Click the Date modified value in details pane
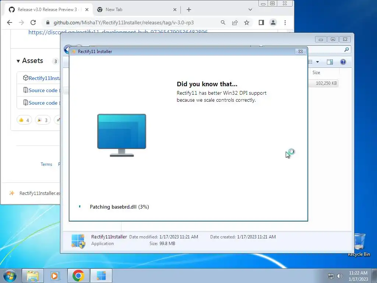The height and width of the screenshot is (283, 377). 179,237
